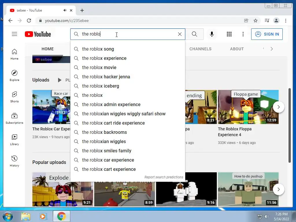
Task: Select 'the robloxian wiggles wiggly safari show'
Action: [127, 114]
